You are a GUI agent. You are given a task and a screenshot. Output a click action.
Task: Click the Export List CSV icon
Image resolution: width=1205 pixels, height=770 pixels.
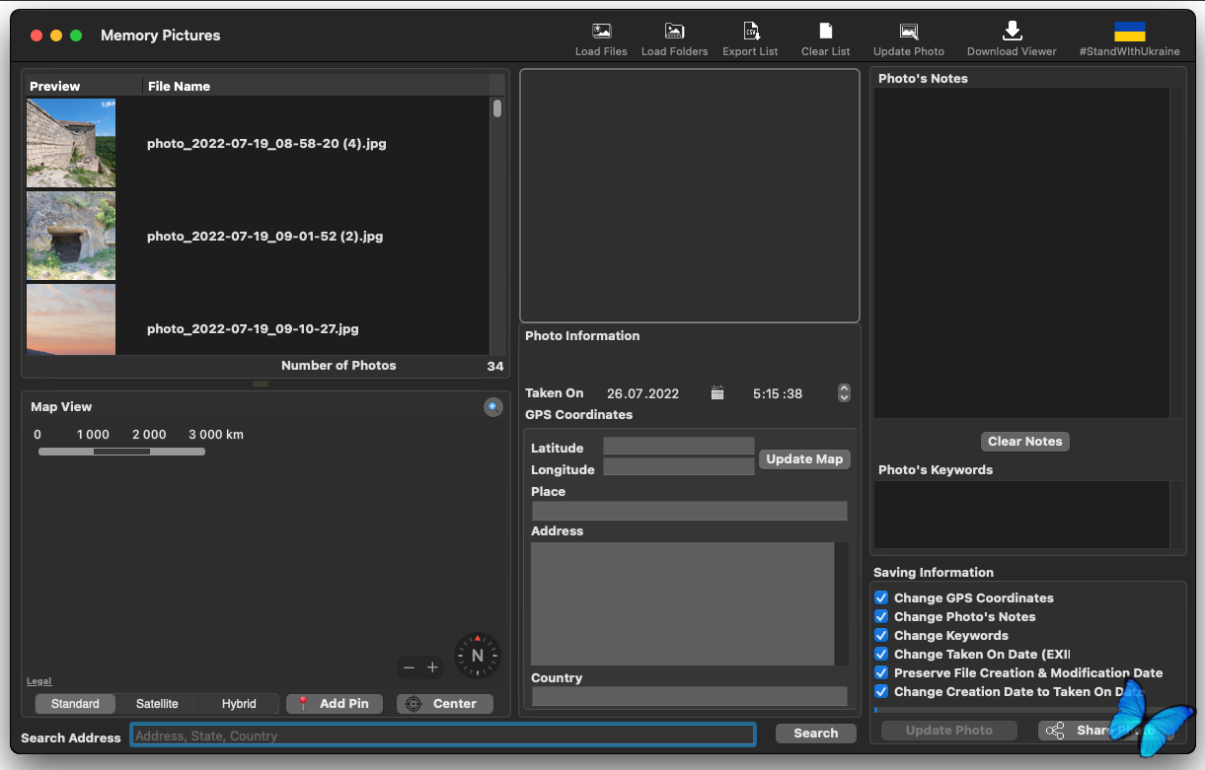point(750,32)
